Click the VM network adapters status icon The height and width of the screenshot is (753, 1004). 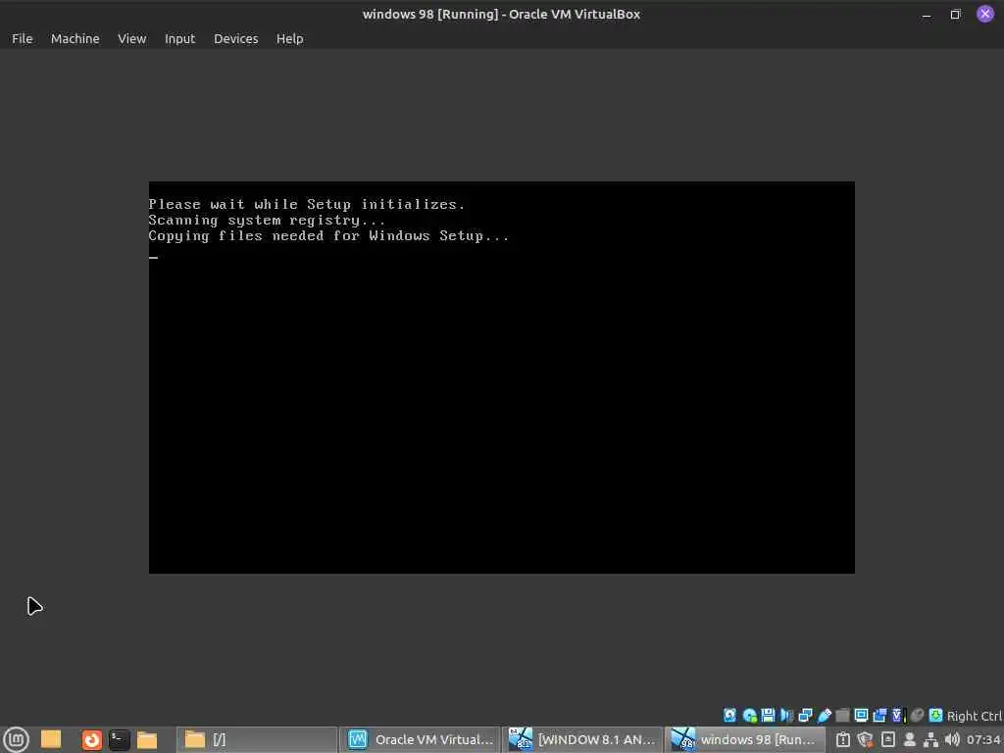tap(806, 715)
